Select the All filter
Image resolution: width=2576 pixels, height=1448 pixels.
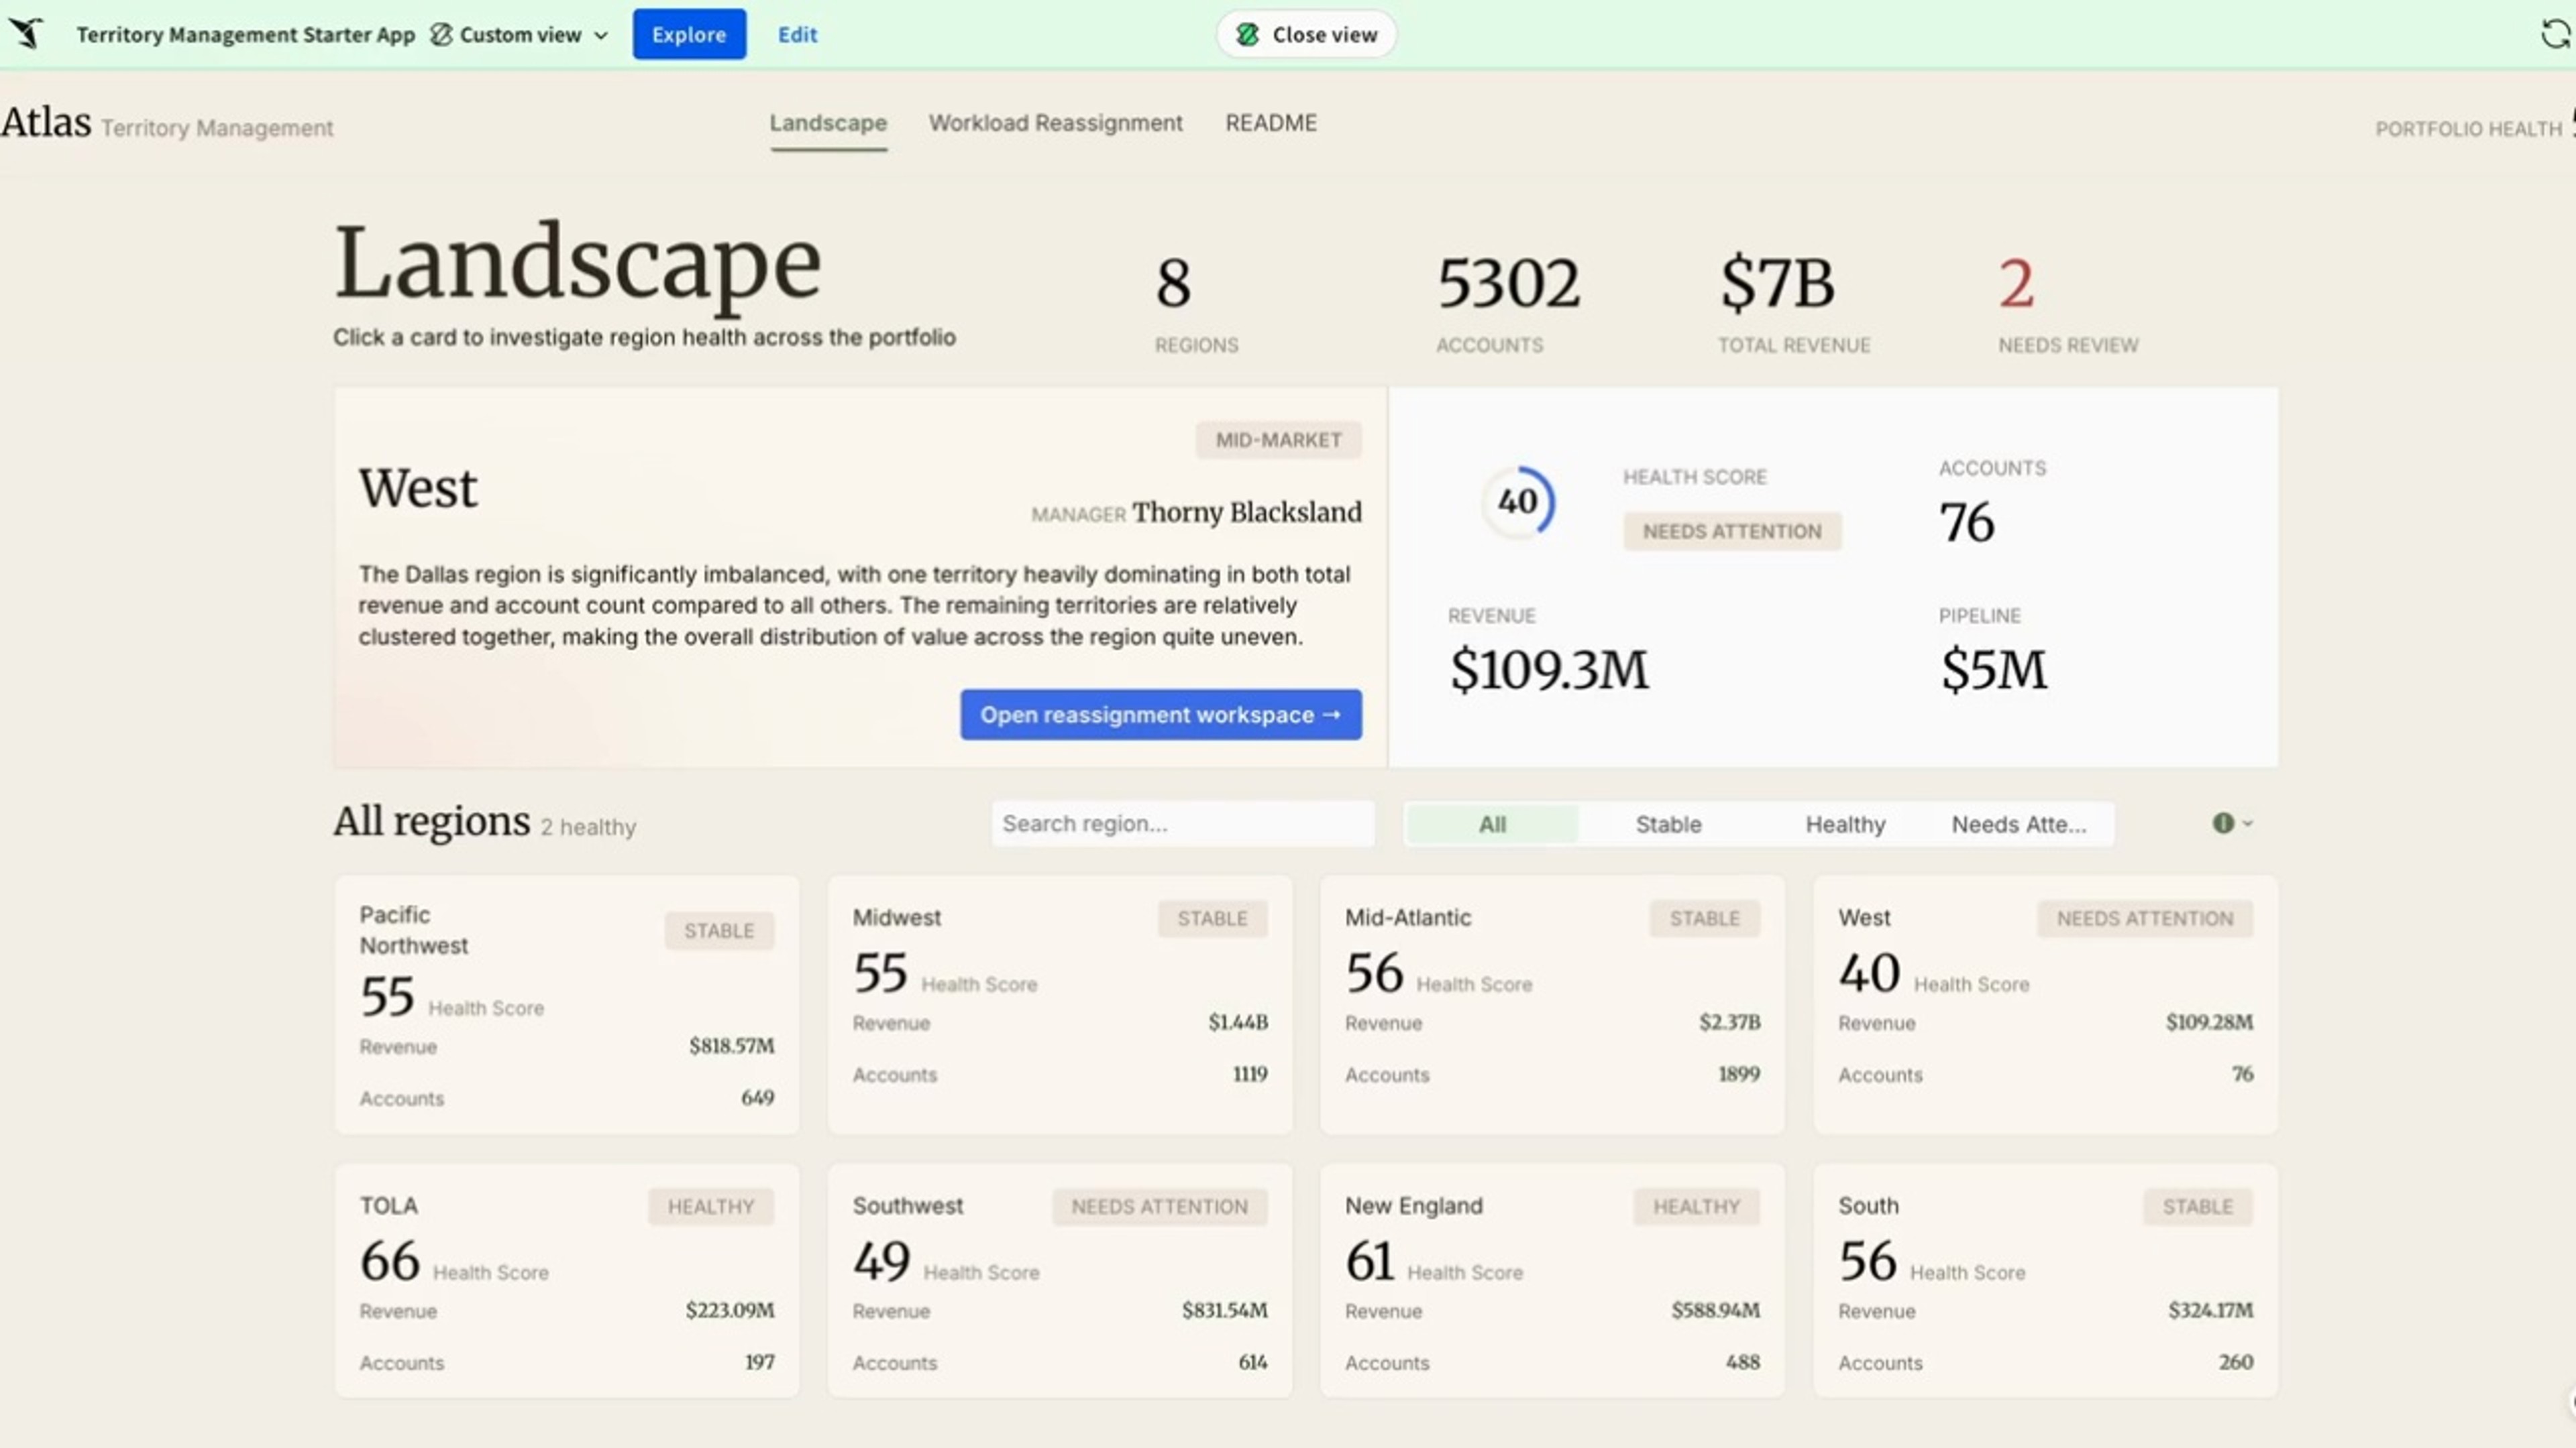pyautogui.click(x=1492, y=825)
